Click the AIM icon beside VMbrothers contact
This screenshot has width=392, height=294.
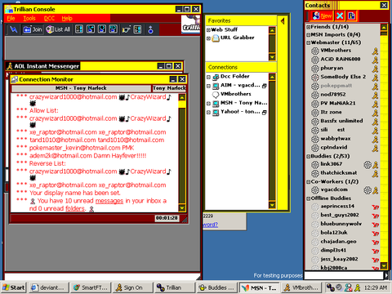tap(376, 51)
